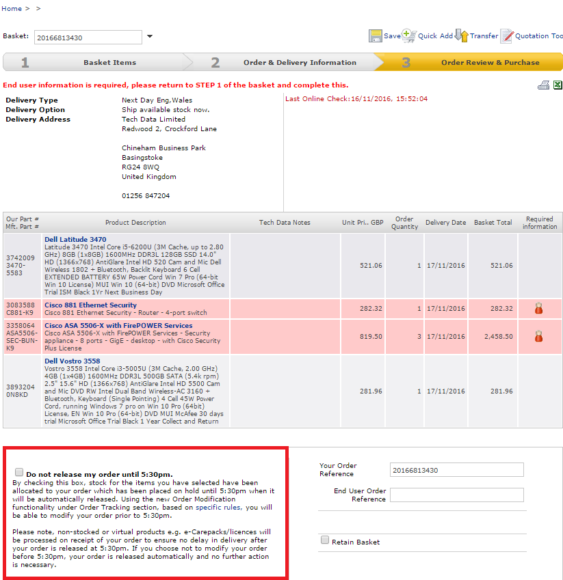This screenshot has width=563, height=580.
Task: Open the Basket dropdown arrow
Action: pyautogui.click(x=150, y=37)
